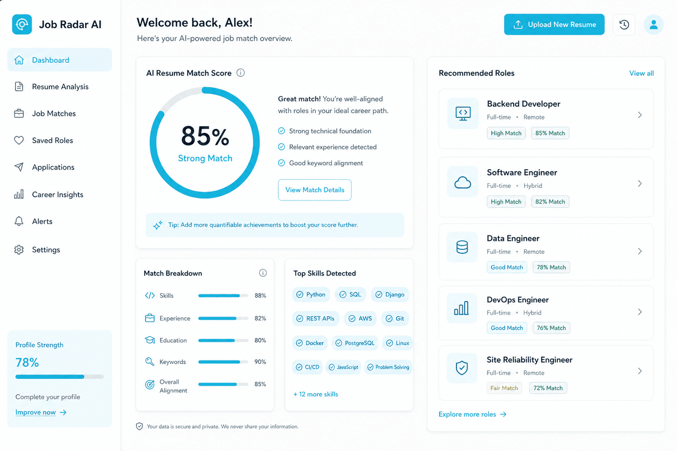677x451 pixels.
Task: Toggle the Docker skill chip
Action: [310, 343]
